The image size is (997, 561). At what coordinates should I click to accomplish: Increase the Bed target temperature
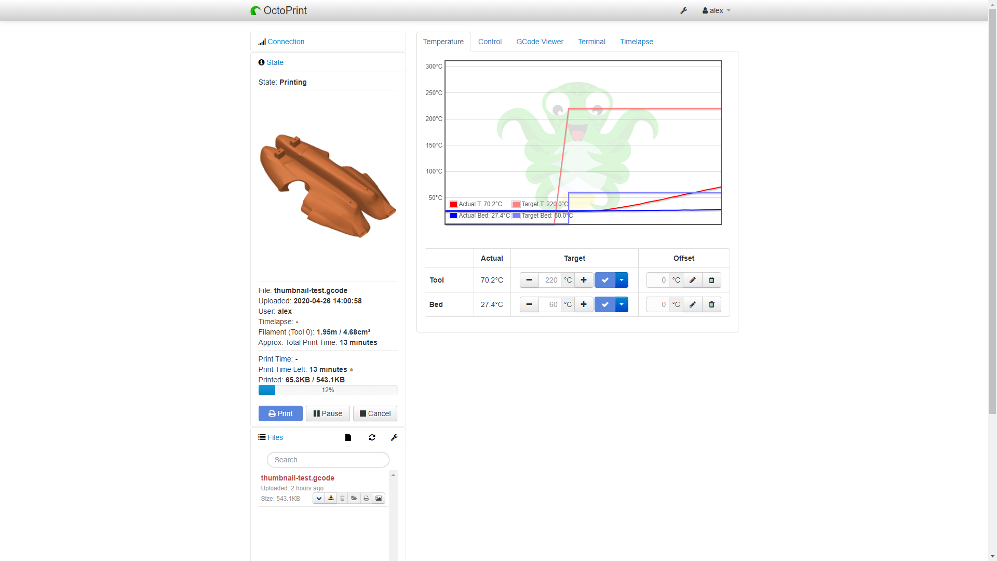click(584, 304)
